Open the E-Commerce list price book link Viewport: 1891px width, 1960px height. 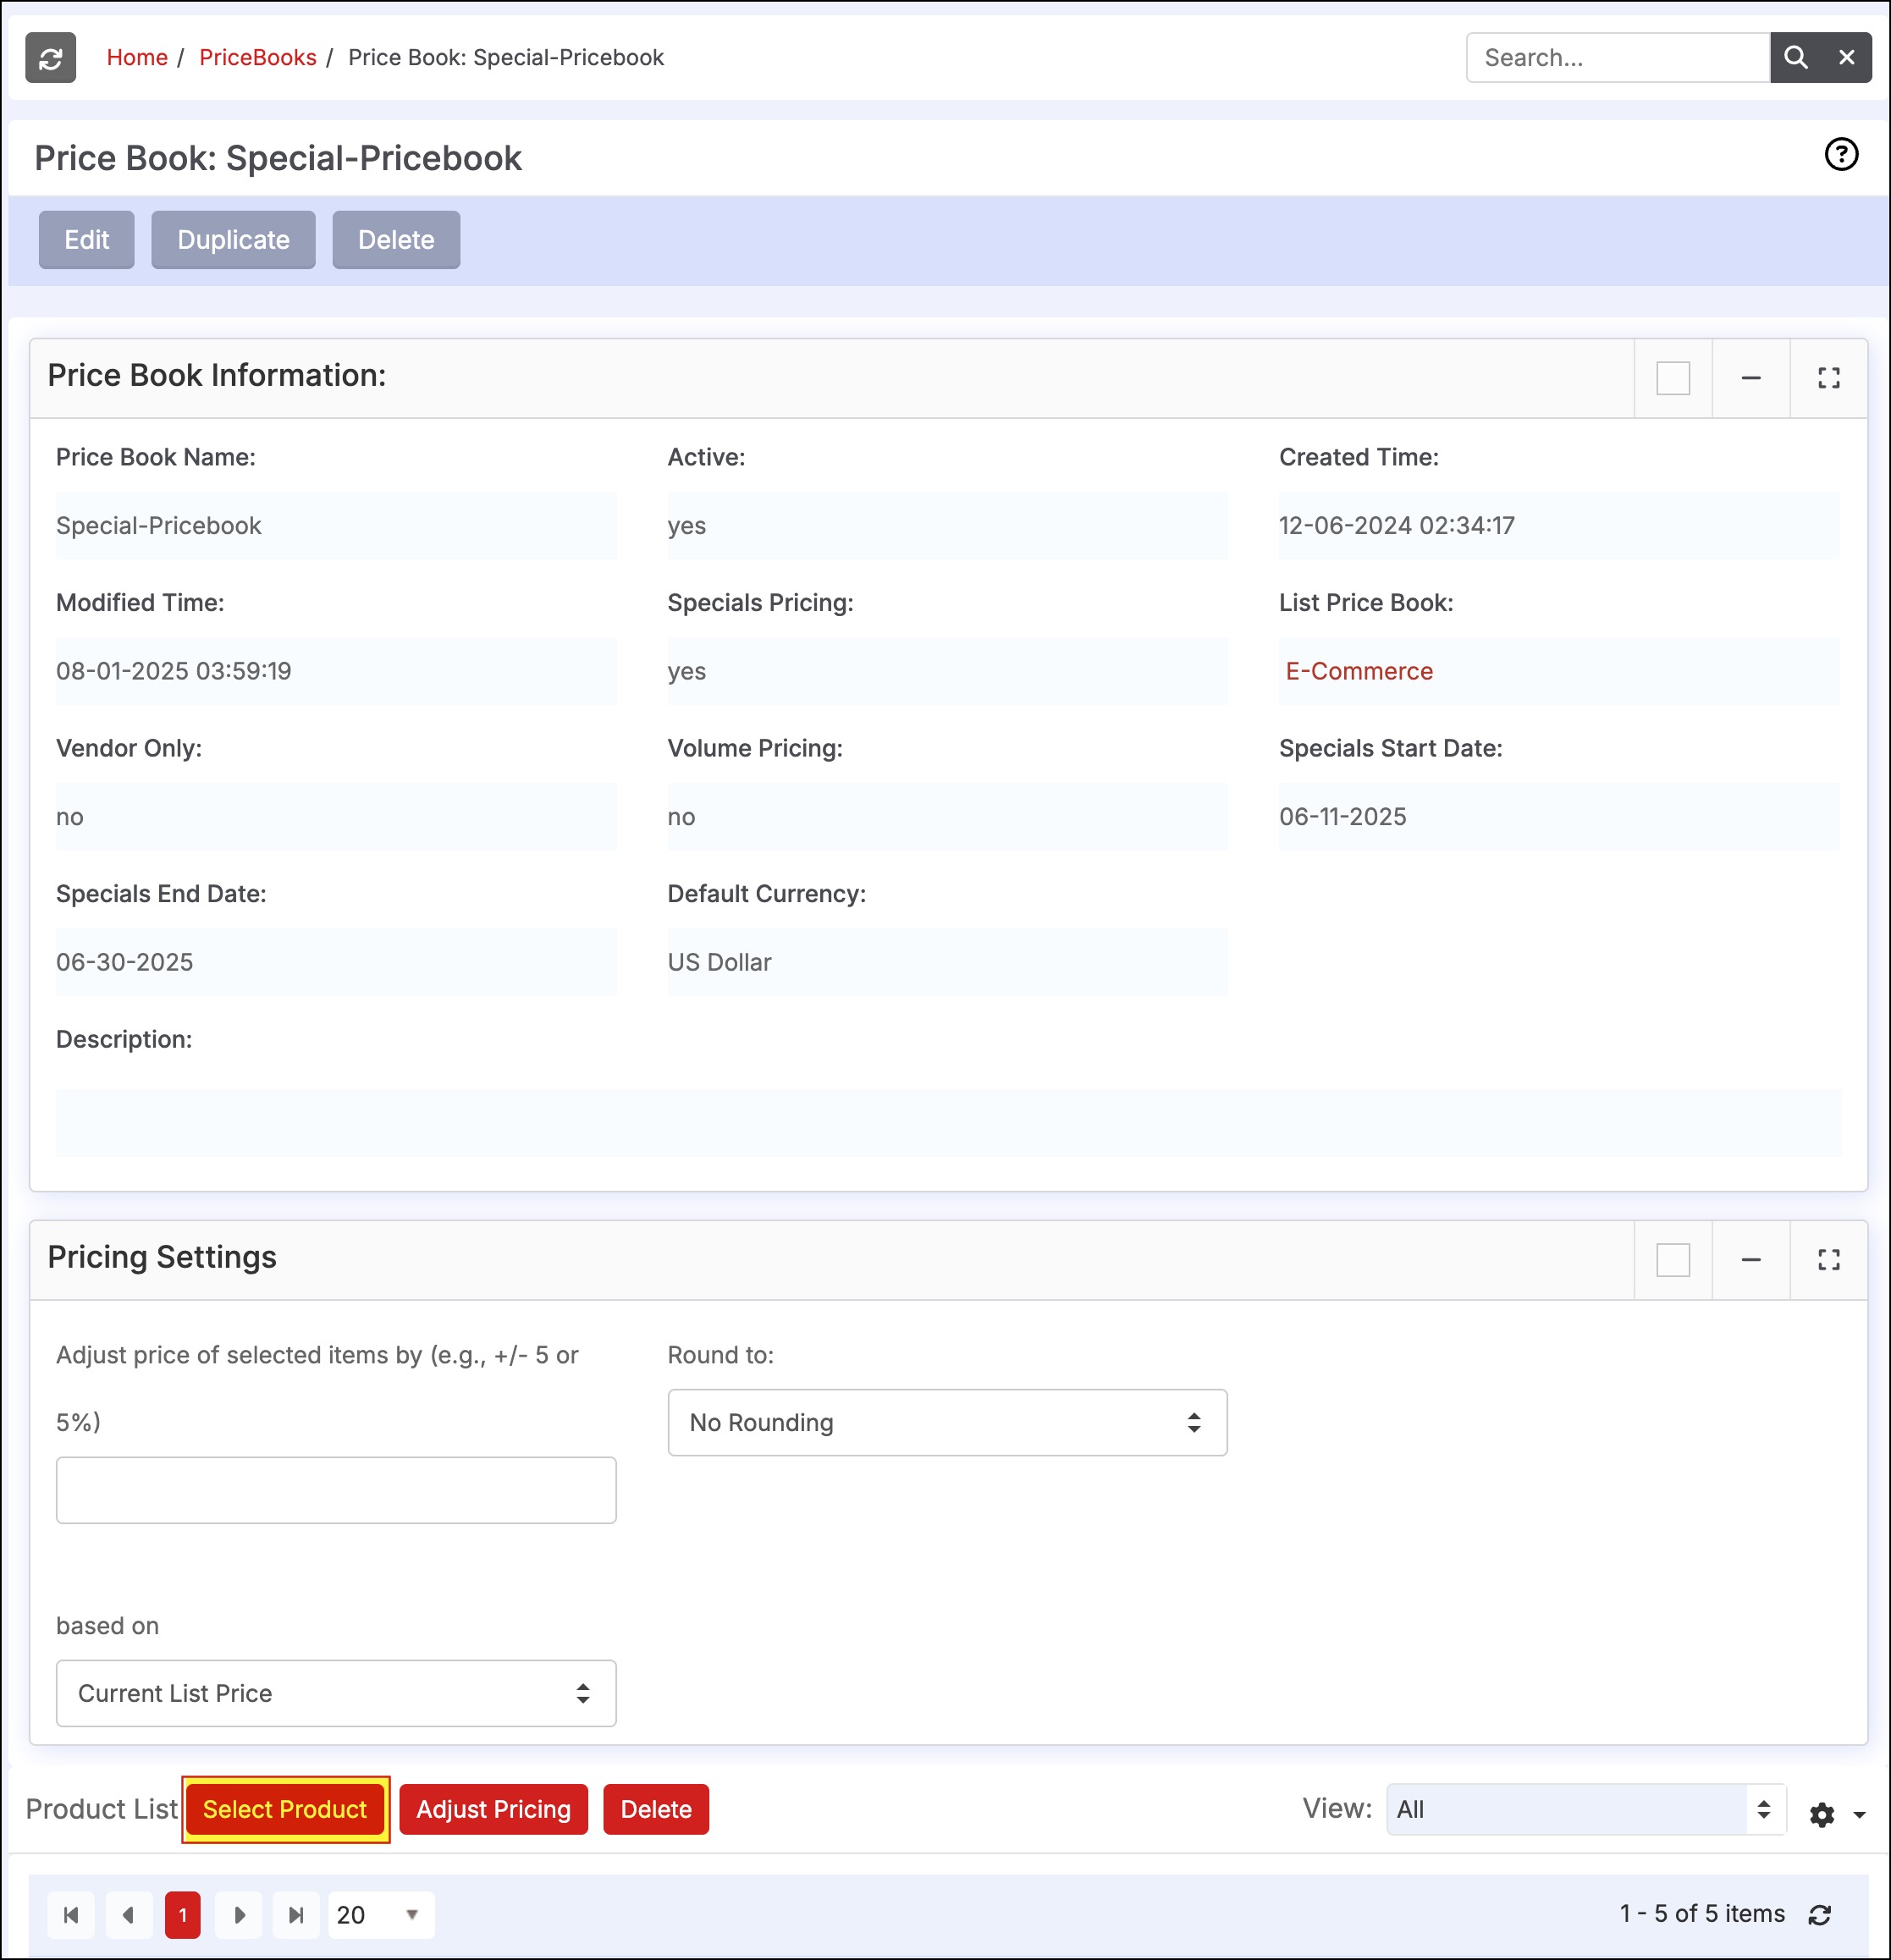(x=1359, y=671)
